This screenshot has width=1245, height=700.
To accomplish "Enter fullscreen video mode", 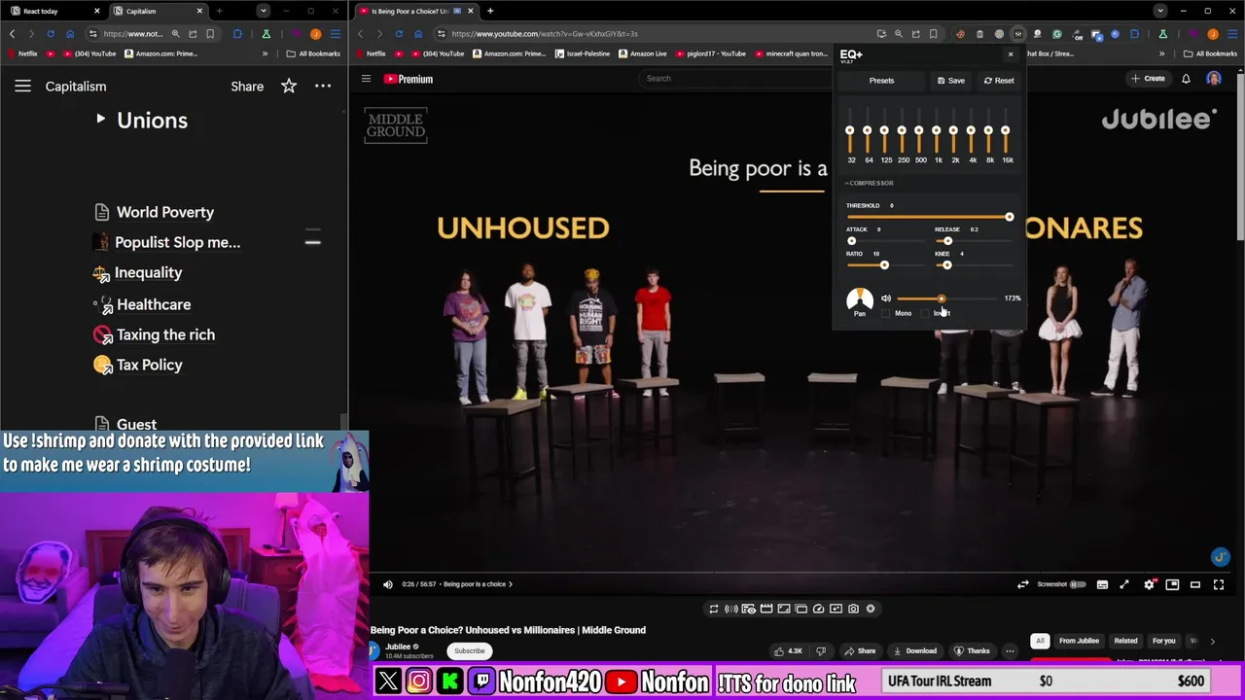I will 1219,584.
